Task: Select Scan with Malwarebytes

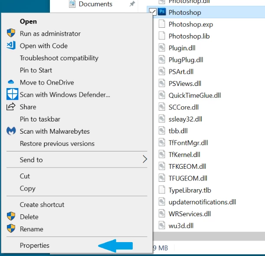Action: tap(55, 131)
